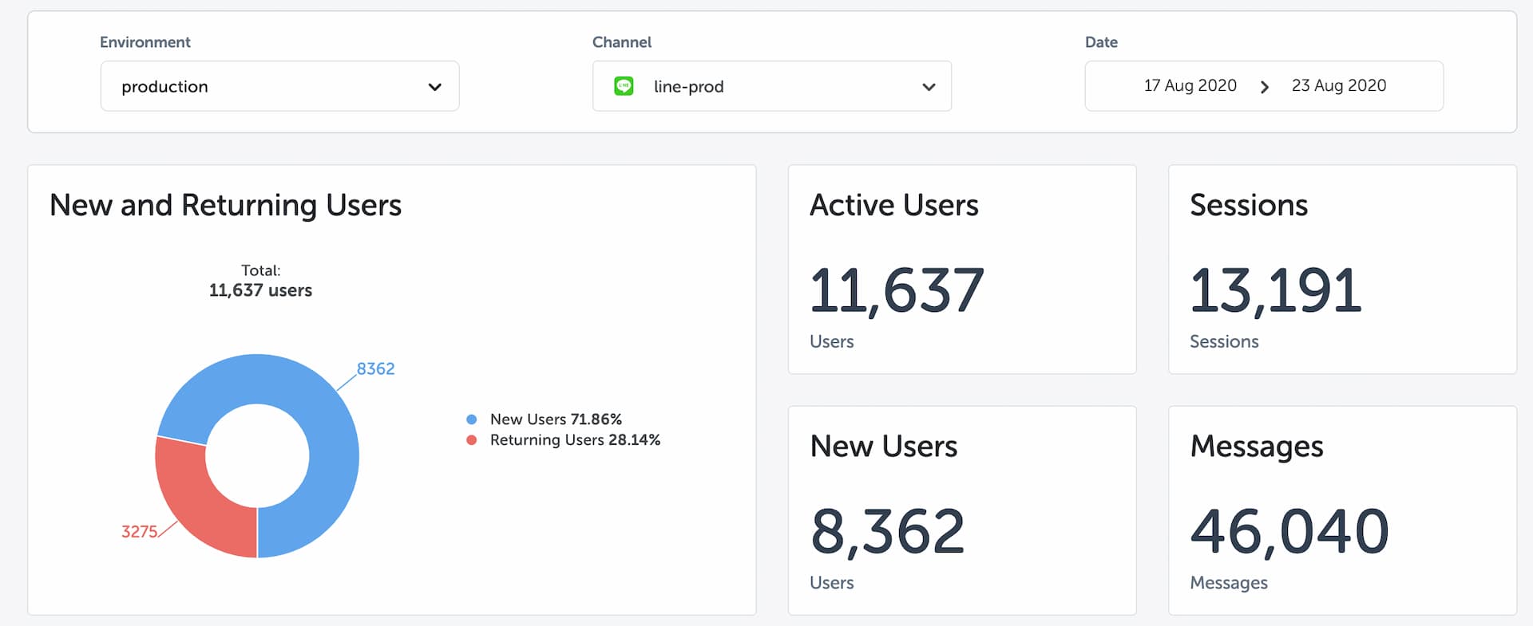Click the 8362 chart data label
Viewport: 1533px width, 626px height.
pos(375,368)
